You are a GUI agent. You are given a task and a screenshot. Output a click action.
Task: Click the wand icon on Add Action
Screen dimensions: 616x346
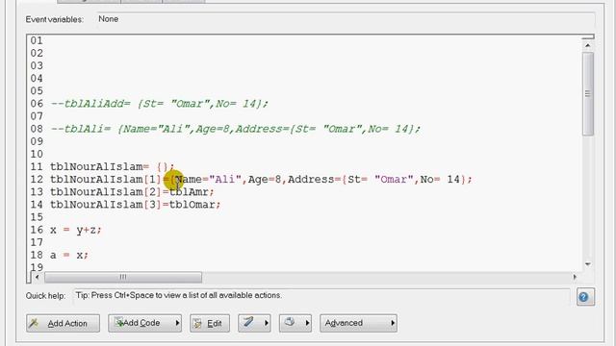[34, 323]
